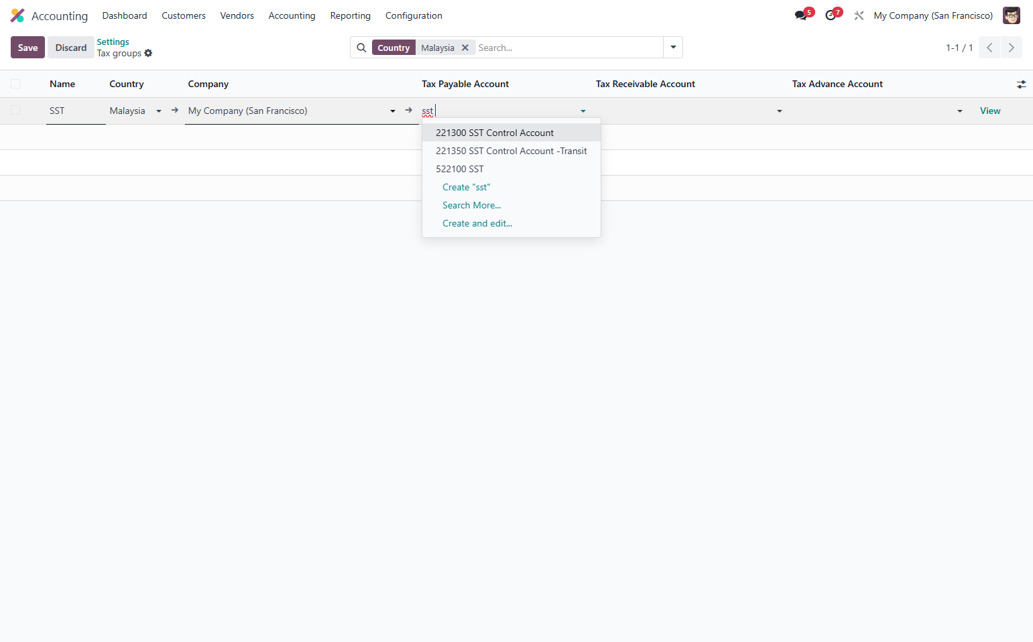The width and height of the screenshot is (1033, 642).
Task: Select 221300 SST Control Account option
Action: 511,133
